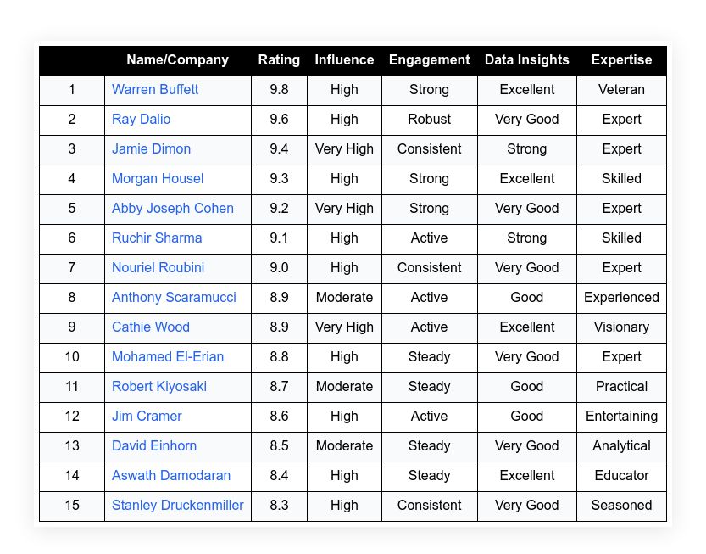Open the Ruchir Sharma link
This screenshot has height=554, width=706.
tap(157, 238)
